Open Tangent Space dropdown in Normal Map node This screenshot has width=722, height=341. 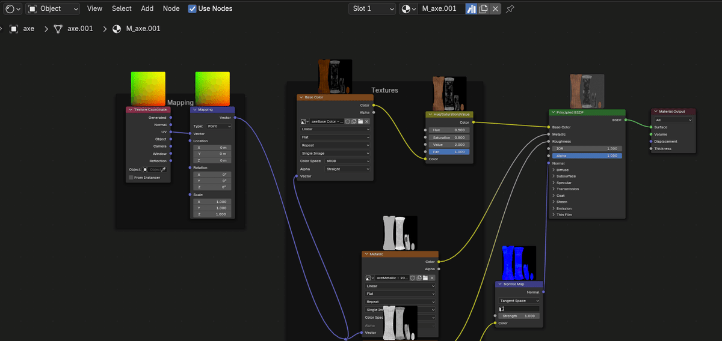pyautogui.click(x=519, y=301)
